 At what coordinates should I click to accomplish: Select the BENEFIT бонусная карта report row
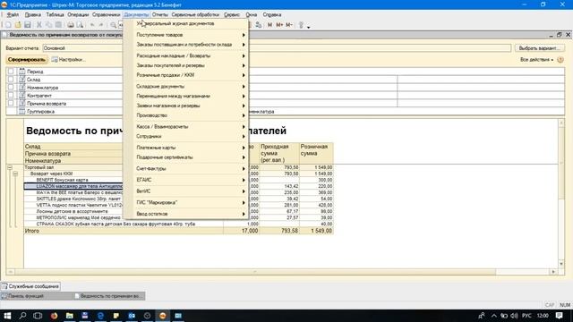coord(62,180)
